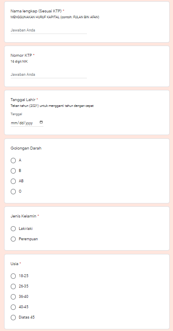Click the Nama lengkap answer field
173x331 pixels.
click(49, 30)
